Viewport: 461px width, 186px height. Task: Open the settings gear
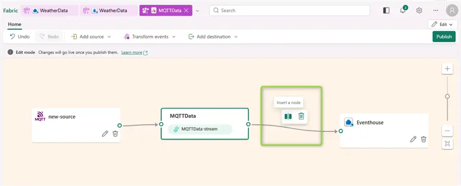(419, 11)
